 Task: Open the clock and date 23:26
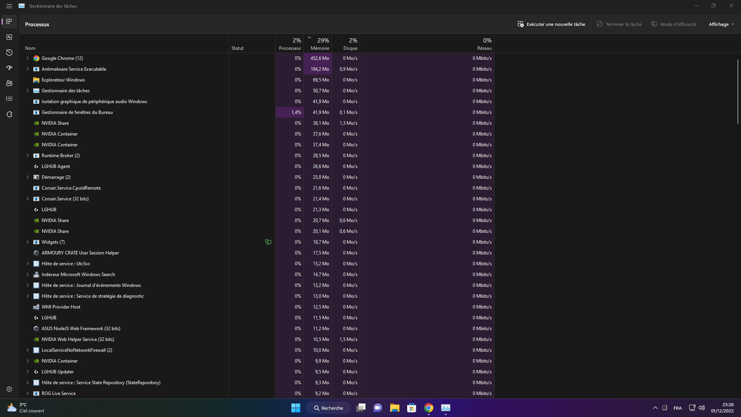[x=722, y=408]
